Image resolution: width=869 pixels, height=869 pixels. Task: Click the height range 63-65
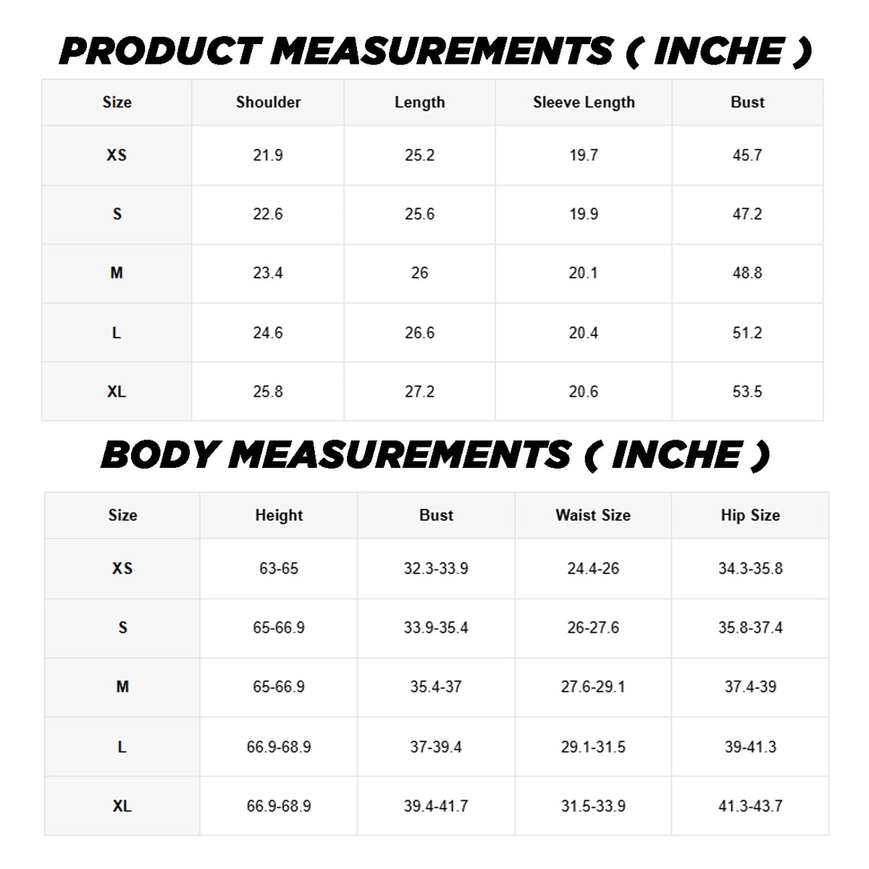(x=279, y=568)
